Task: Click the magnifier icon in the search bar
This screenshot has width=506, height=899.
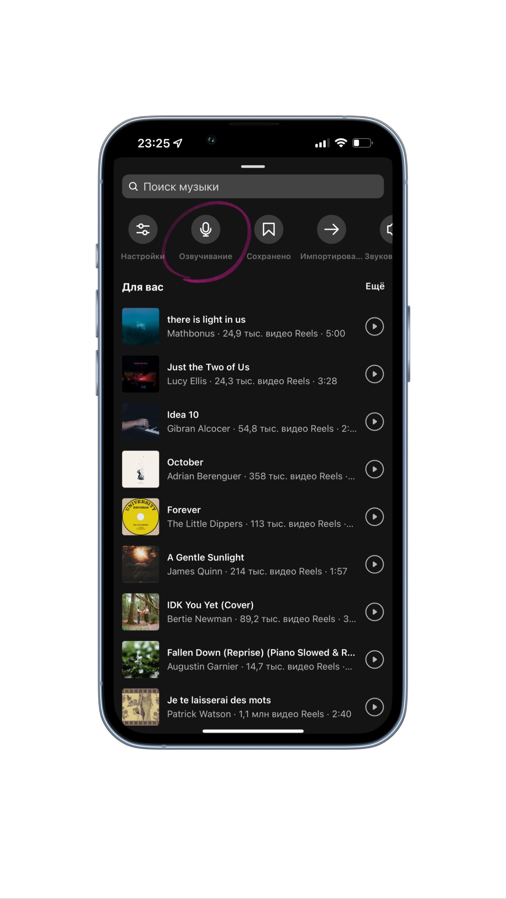Action: (134, 186)
